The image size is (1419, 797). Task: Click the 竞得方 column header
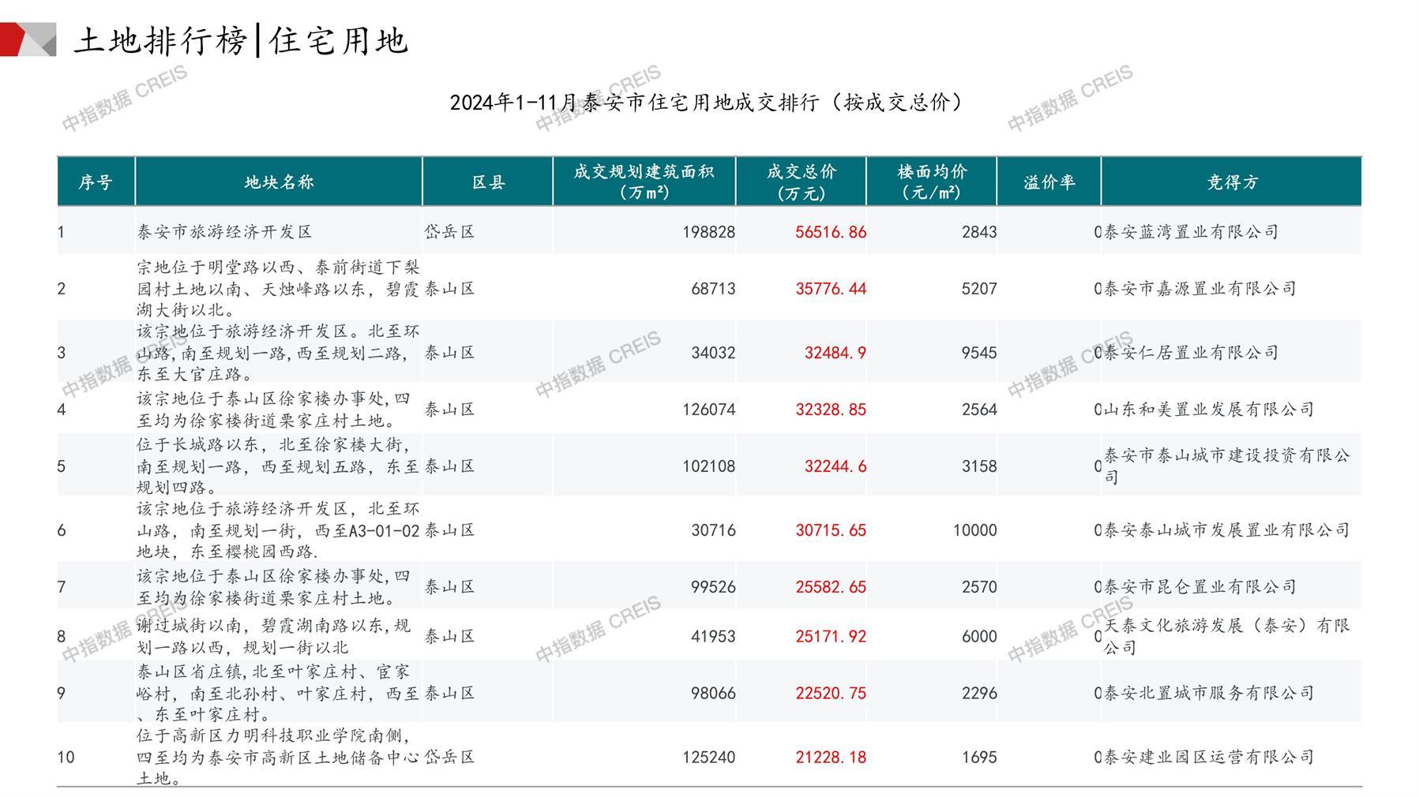click(1232, 182)
